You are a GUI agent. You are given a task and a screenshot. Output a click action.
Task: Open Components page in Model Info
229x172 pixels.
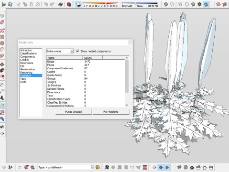point(28,56)
